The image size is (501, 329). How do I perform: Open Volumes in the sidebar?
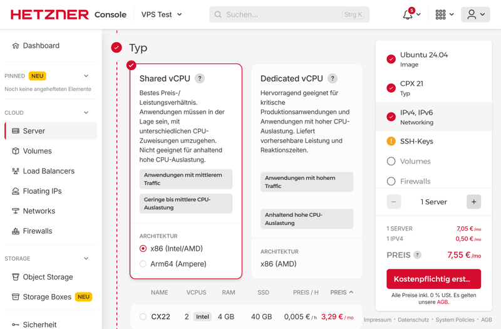[37, 151]
